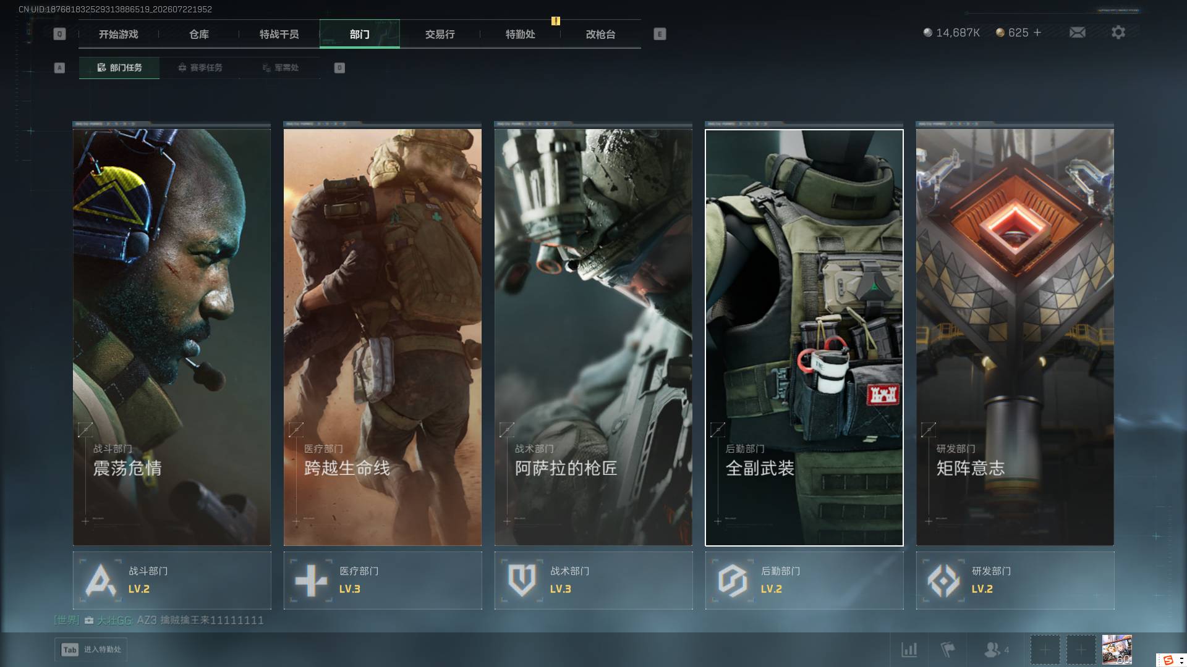
Task: Click the yellow notification badge above 特勤处
Action: click(556, 21)
